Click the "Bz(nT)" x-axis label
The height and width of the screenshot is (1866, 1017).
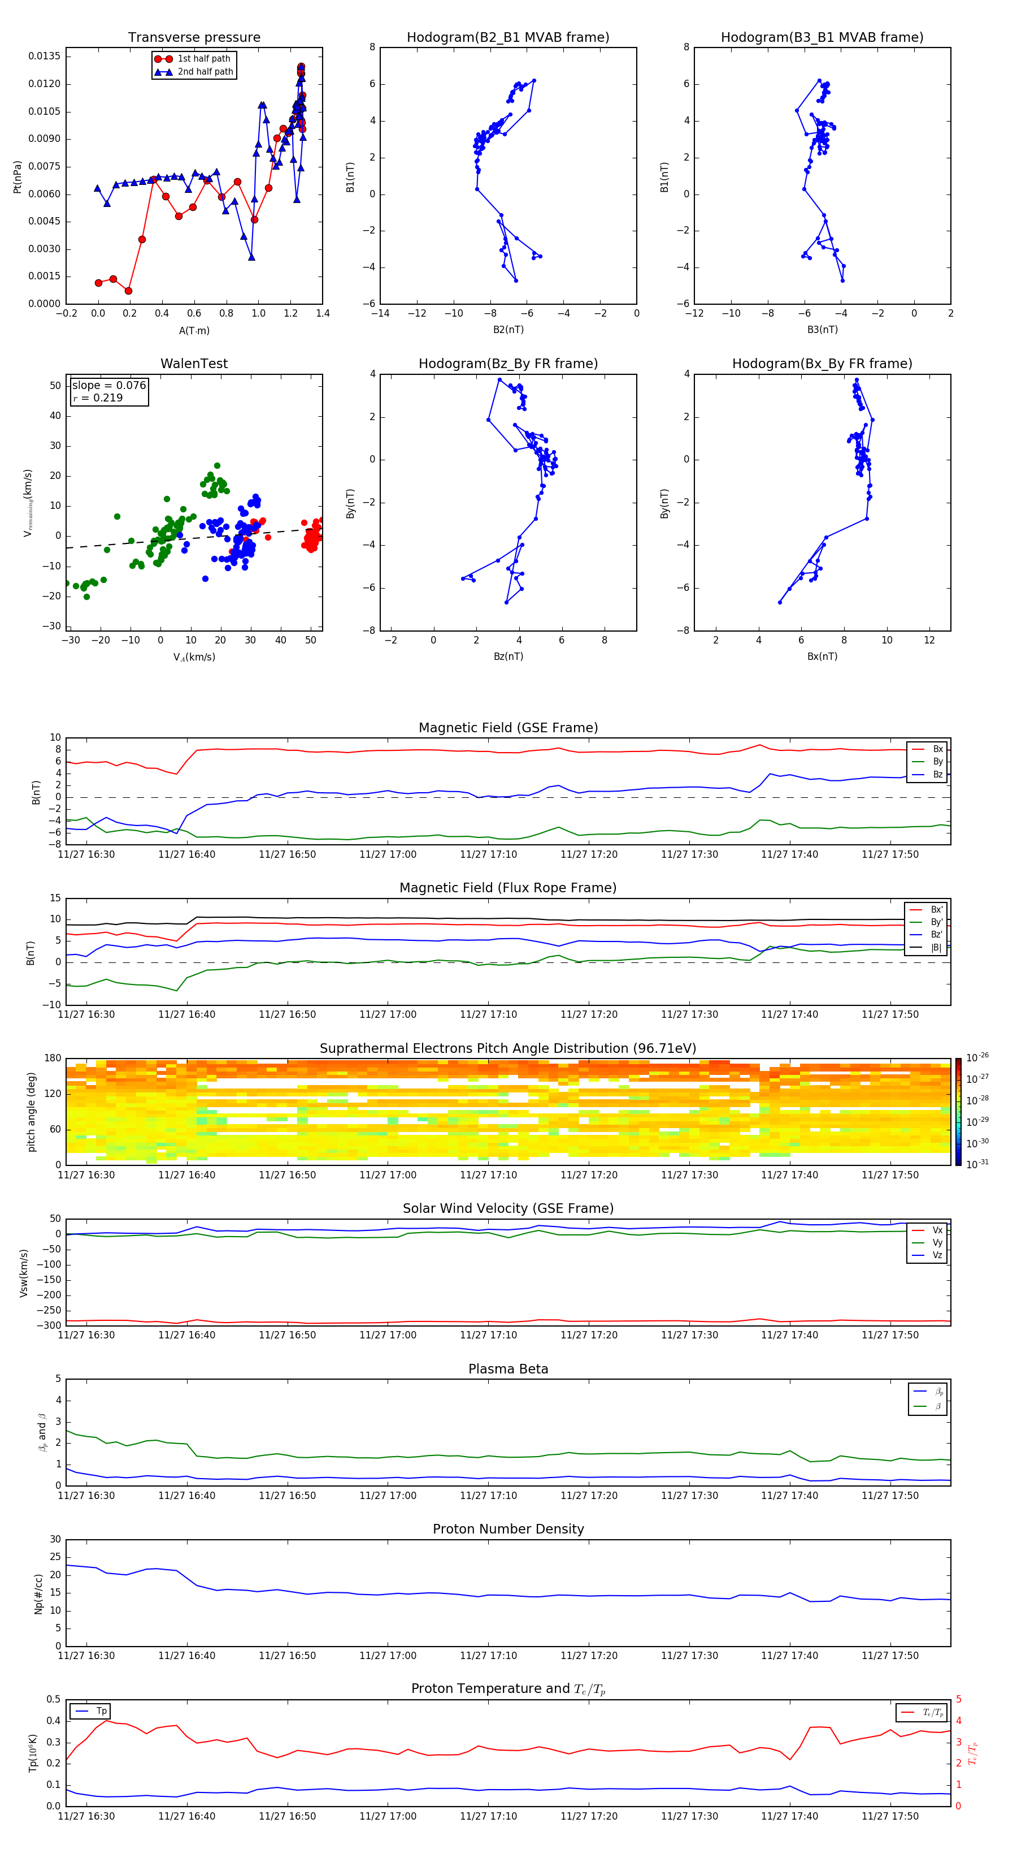(x=508, y=656)
